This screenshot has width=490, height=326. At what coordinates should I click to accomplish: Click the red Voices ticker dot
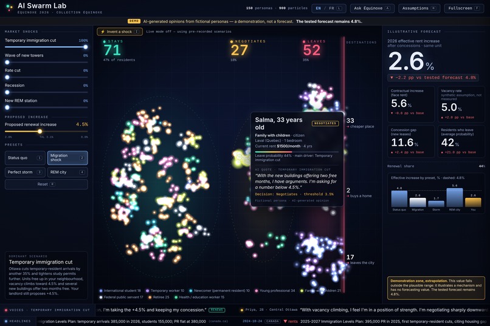pyautogui.click(x=6, y=310)
